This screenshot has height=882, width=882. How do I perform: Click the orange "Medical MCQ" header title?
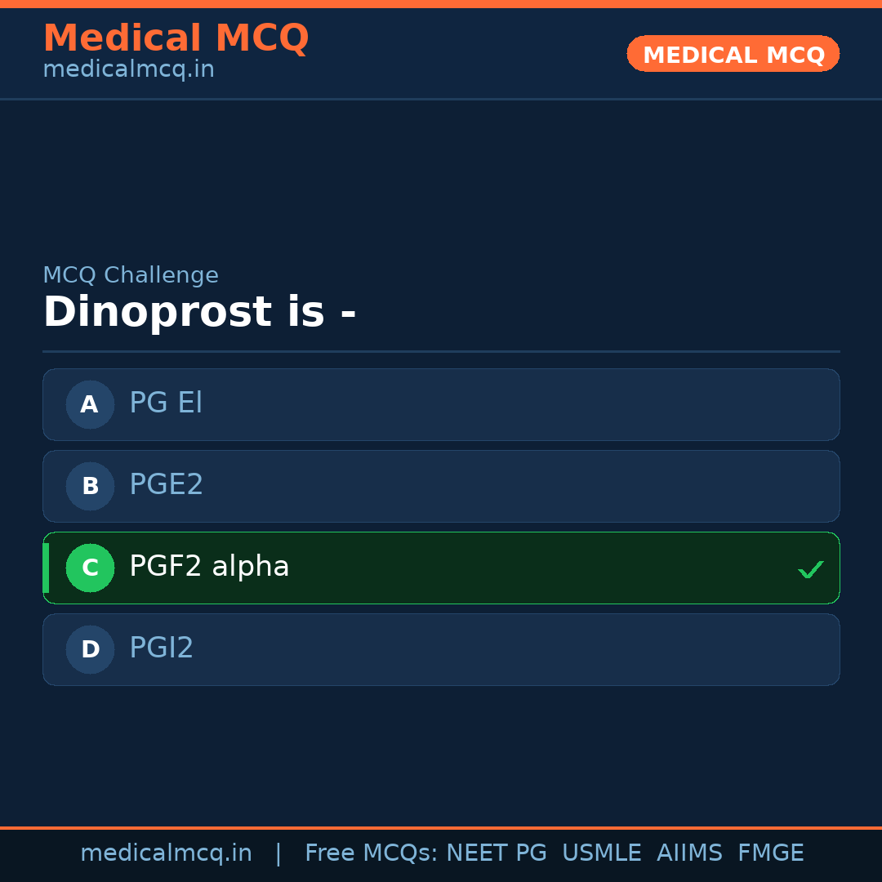pyautogui.click(x=176, y=38)
